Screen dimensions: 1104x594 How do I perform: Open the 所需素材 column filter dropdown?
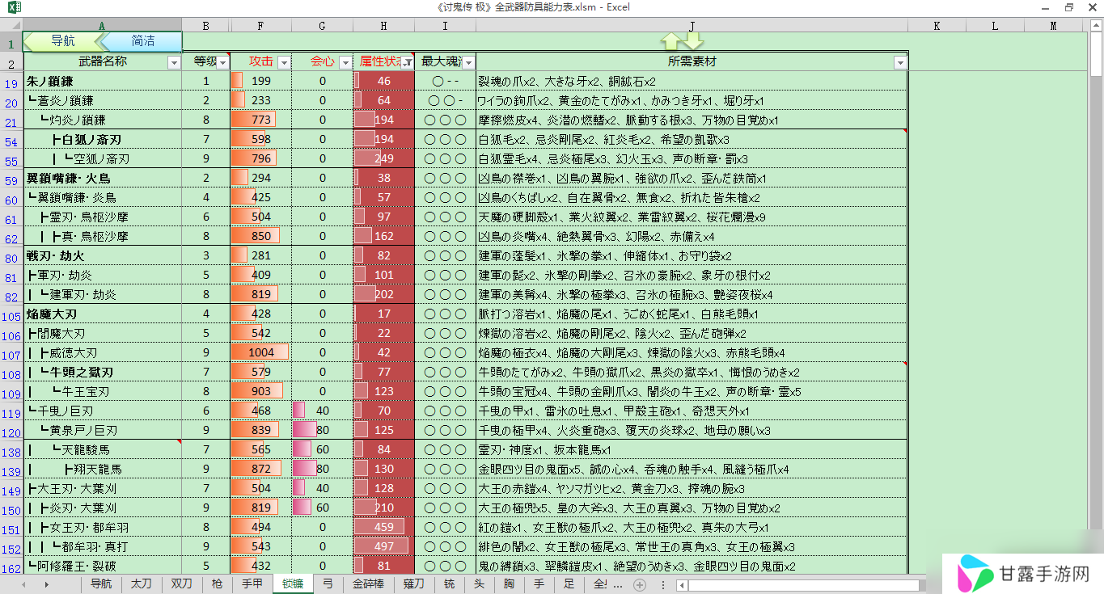tap(900, 62)
